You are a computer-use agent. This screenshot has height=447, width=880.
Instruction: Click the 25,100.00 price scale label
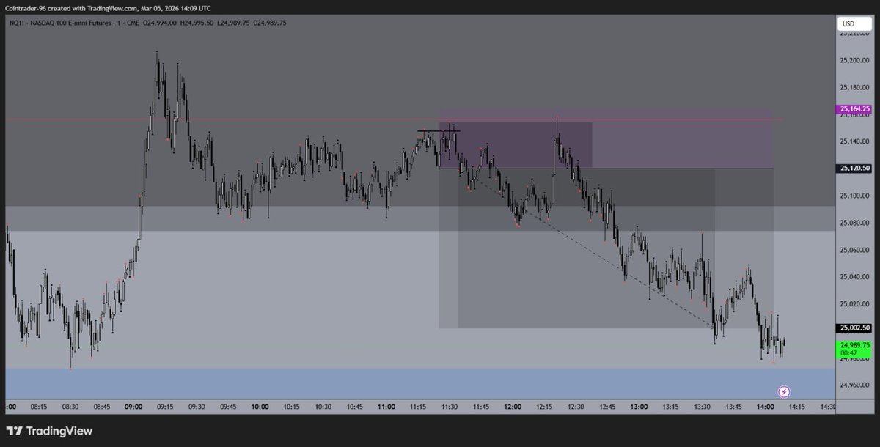point(854,196)
